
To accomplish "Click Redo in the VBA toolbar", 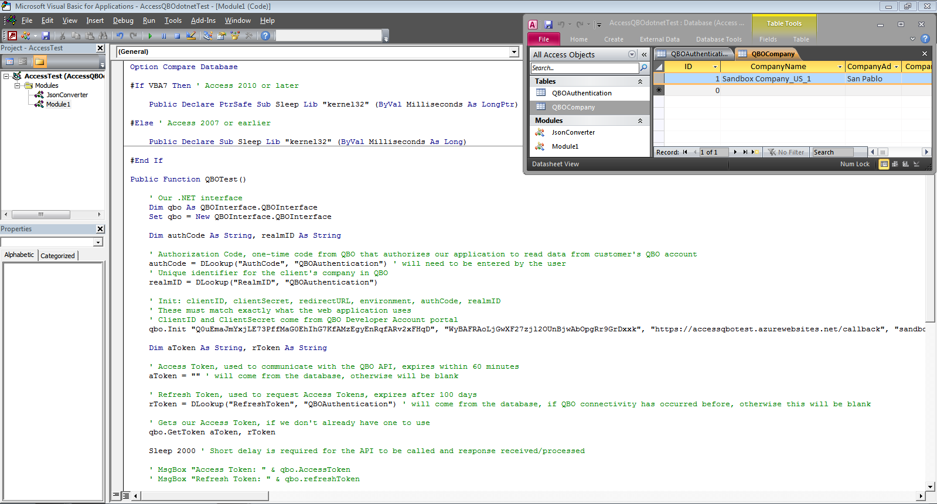I will pyautogui.click(x=134, y=36).
